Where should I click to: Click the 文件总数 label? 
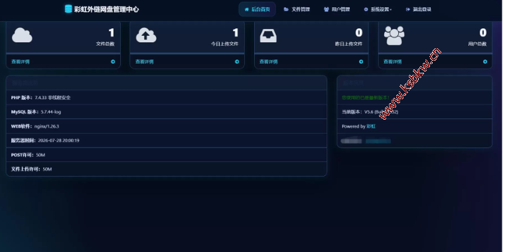105,44
